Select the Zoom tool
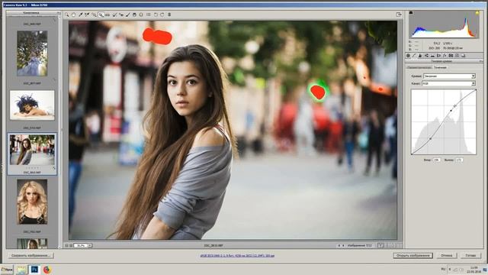 pyautogui.click(x=67, y=15)
